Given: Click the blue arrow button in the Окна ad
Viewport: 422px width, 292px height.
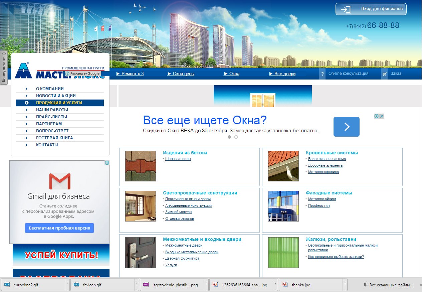Looking at the screenshot, I should (347, 127).
